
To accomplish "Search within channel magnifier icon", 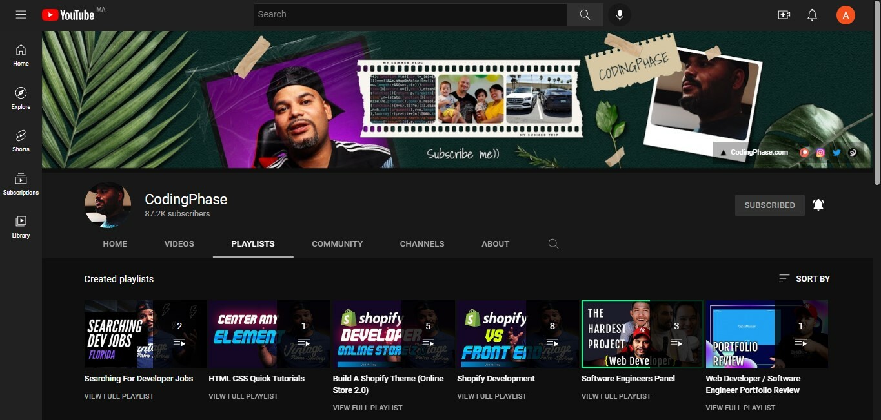I will click(553, 244).
